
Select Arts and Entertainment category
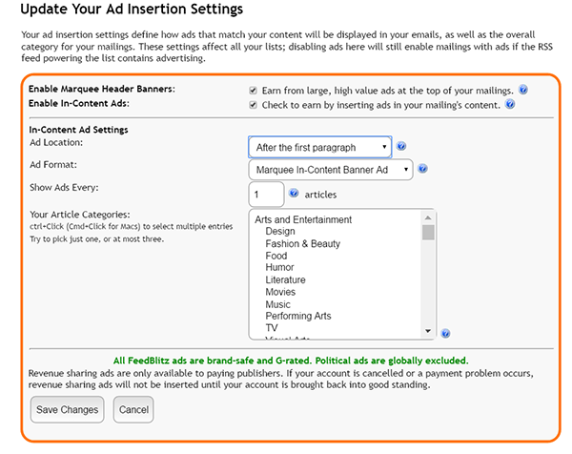click(x=303, y=219)
